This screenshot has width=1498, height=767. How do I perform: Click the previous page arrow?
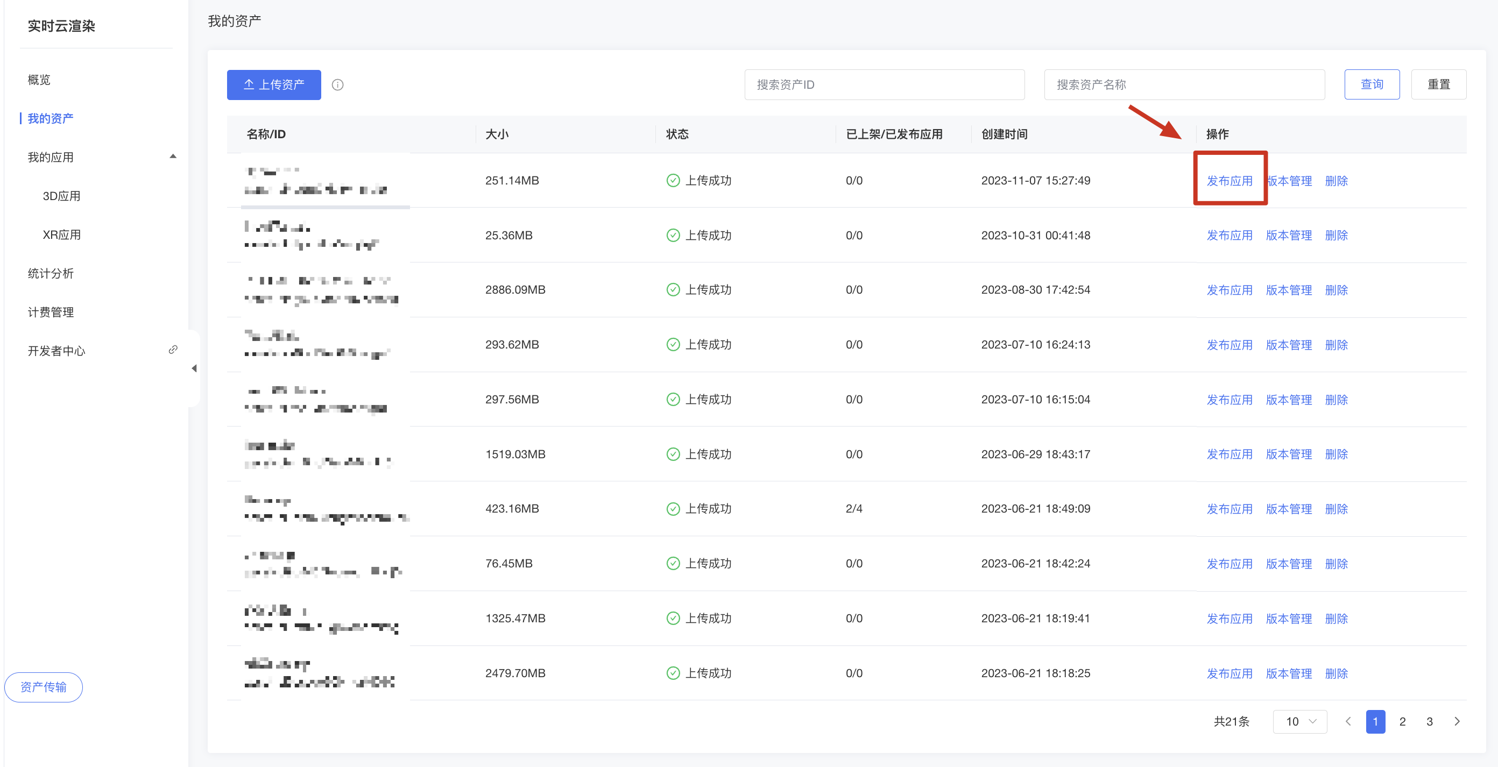click(1348, 722)
